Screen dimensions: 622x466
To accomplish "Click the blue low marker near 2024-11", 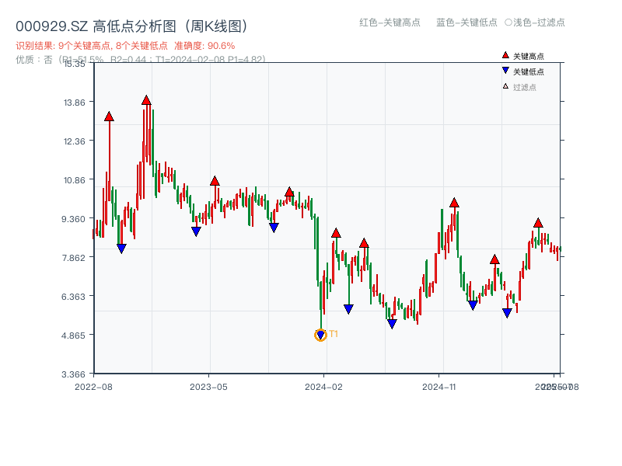I will click(472, 304).
